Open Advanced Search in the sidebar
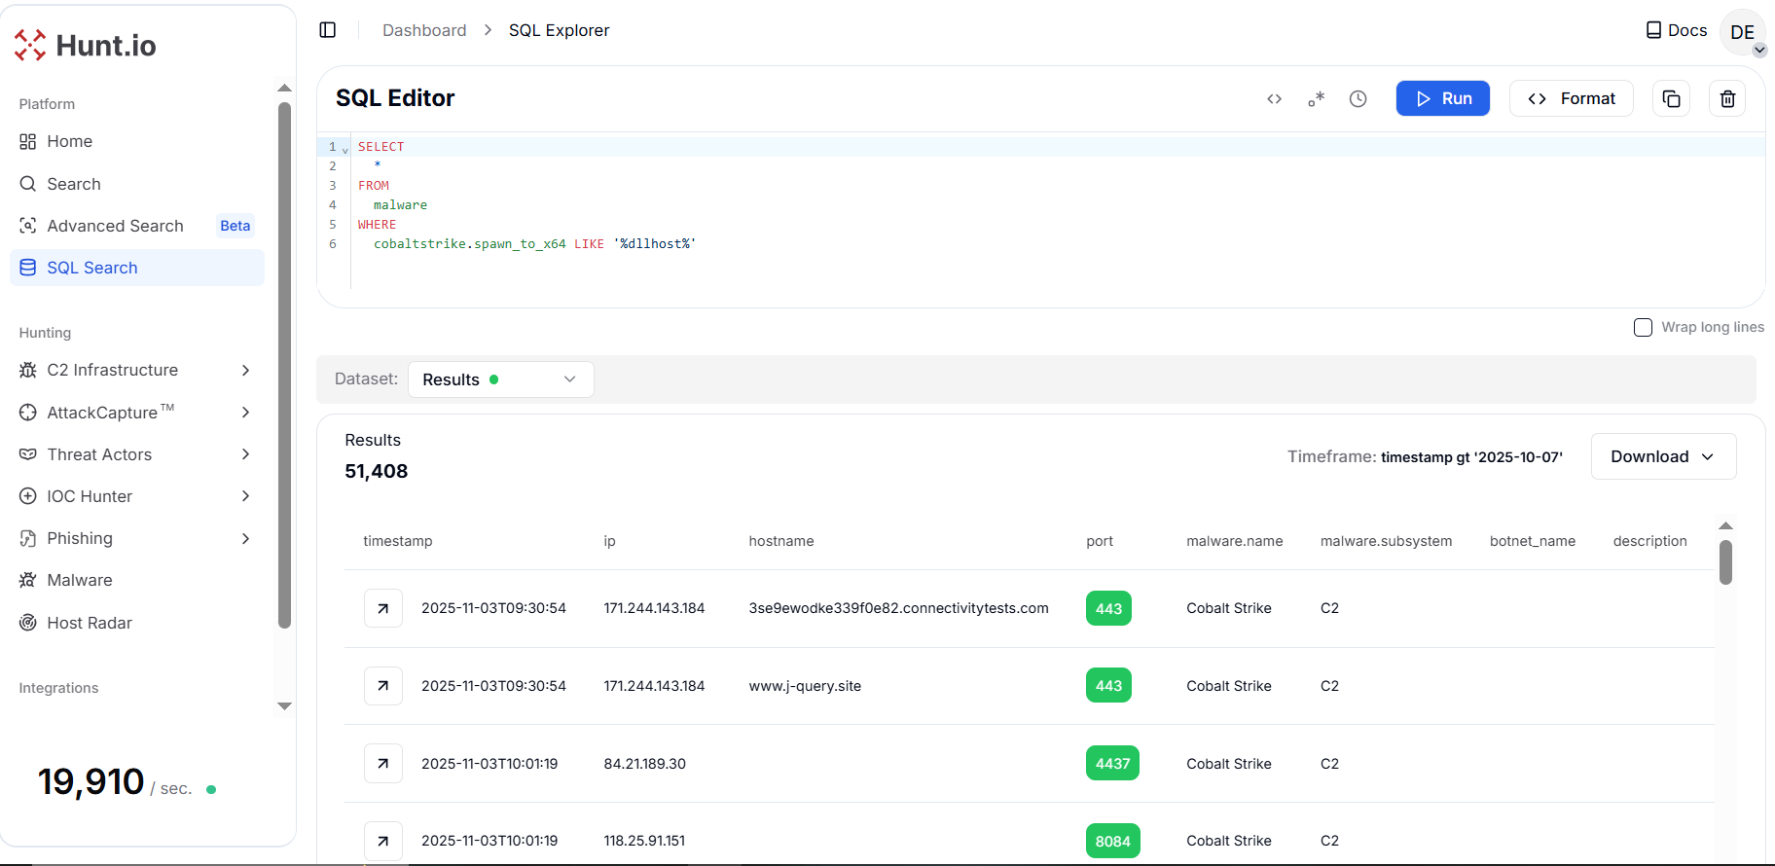The image size is (1775, 866). coord(115,226)
